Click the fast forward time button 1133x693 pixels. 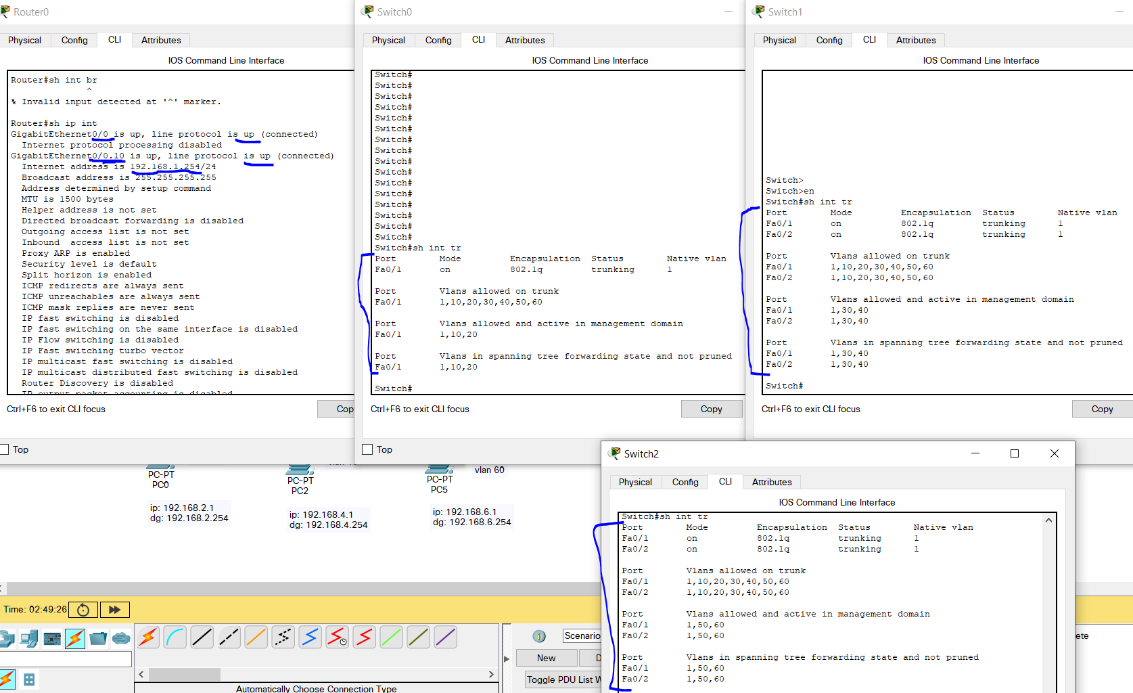(114, 610)
